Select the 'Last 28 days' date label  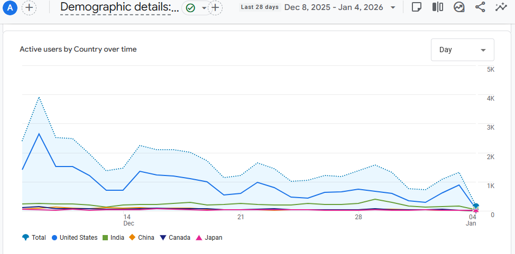pos(259,7)
